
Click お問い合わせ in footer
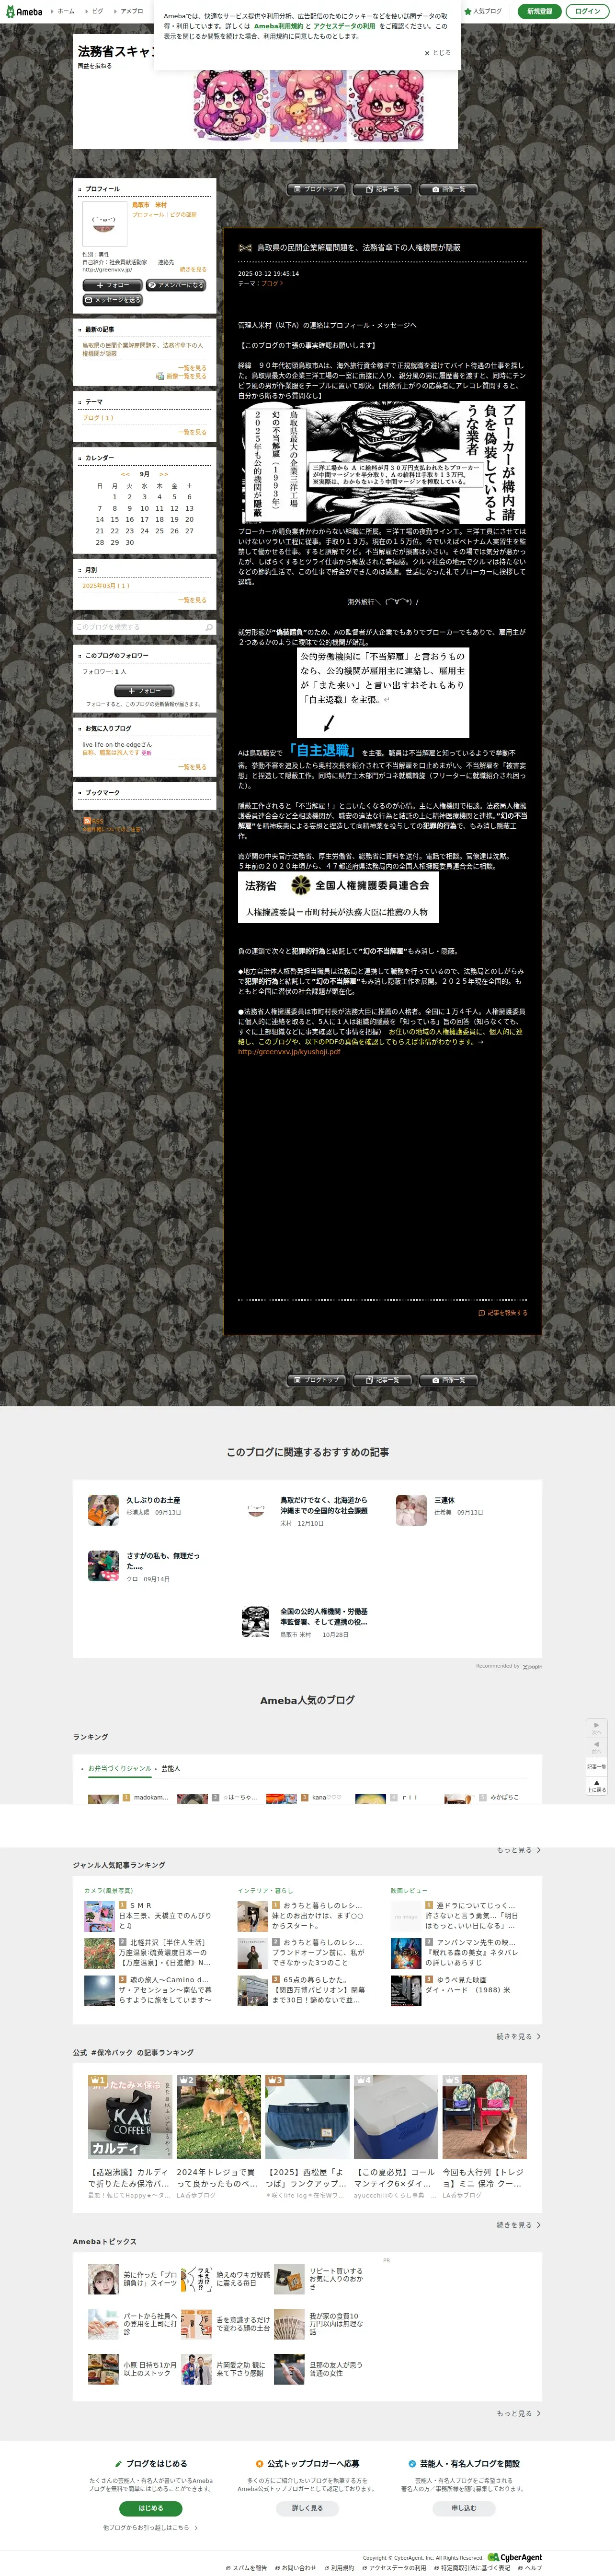point(296,2567)
